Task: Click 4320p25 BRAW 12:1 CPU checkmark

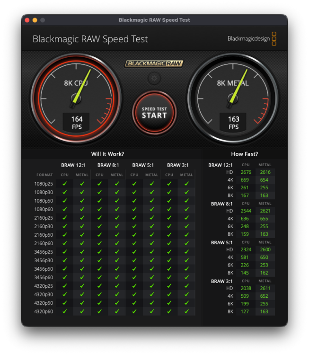Action: pos(64,286)
